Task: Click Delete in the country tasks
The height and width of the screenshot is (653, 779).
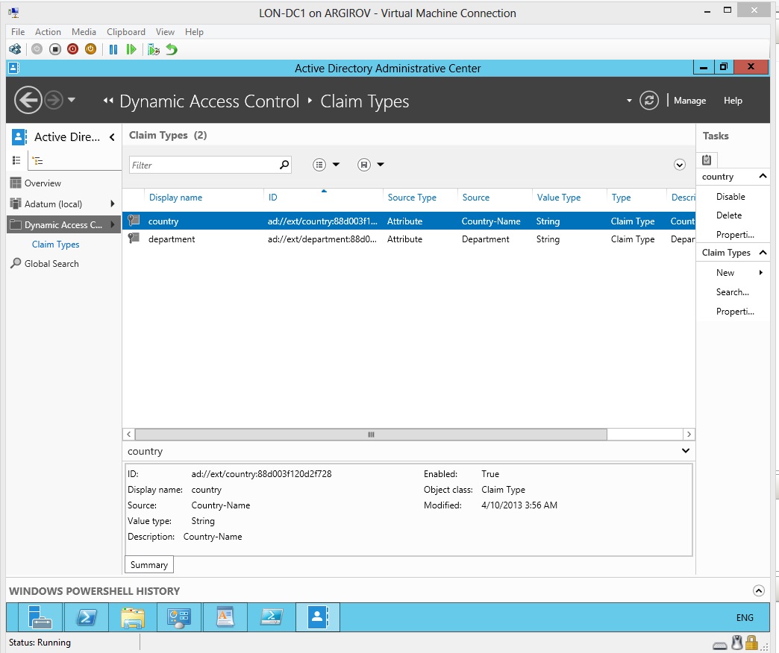Action: [x=729, y=215]
